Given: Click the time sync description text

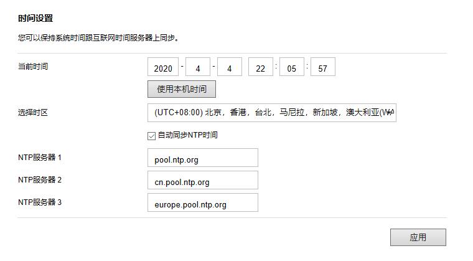Looking at the screenshot, I should (98, 38).
